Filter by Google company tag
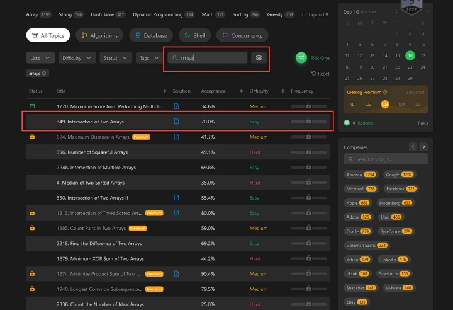 pos(400,175)
